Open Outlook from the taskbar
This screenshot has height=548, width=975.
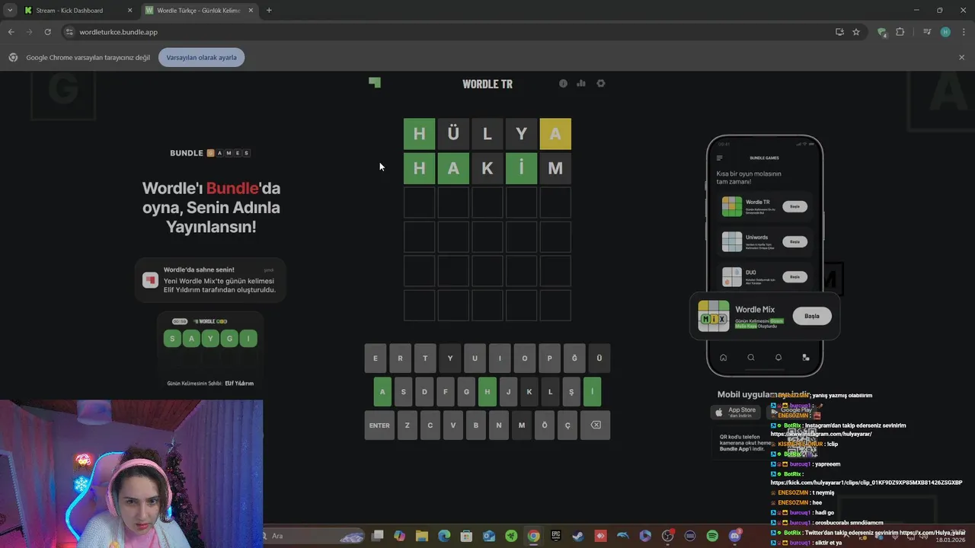(489, 536)
